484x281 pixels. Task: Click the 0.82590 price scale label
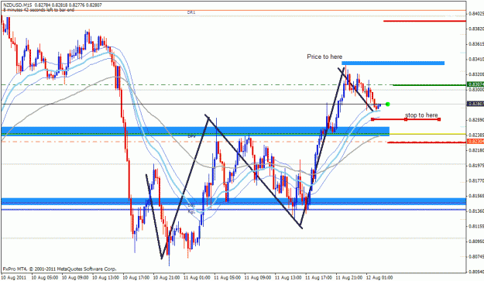(476, 120)
